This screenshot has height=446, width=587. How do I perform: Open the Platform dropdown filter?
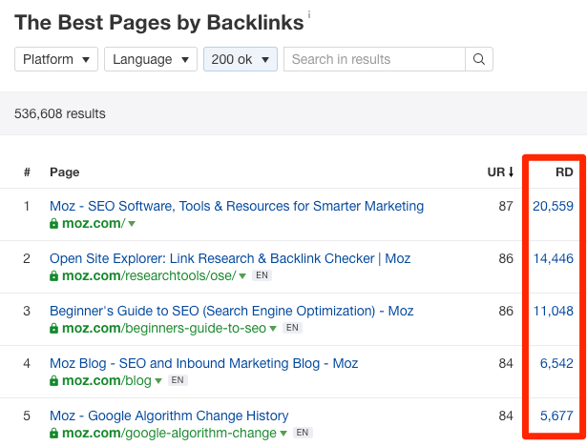tap(56, 59)
